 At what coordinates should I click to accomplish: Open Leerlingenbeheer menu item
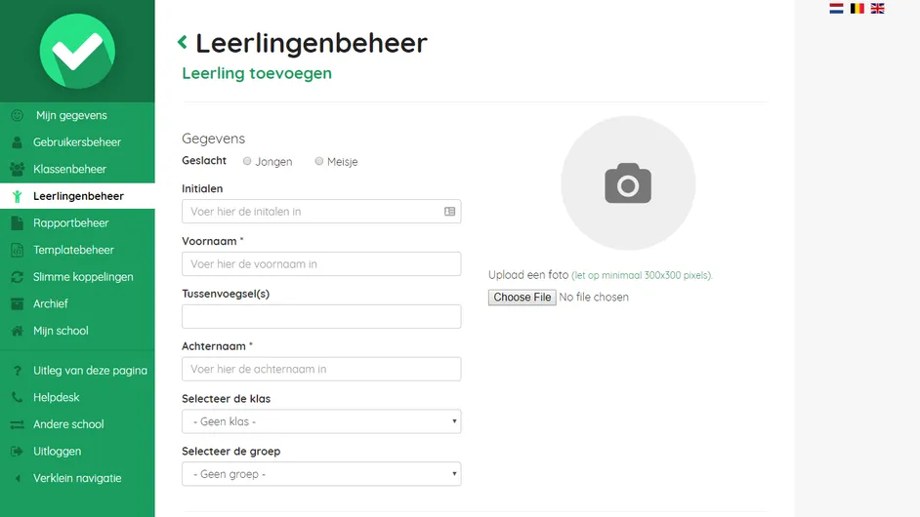pos(77,196)
